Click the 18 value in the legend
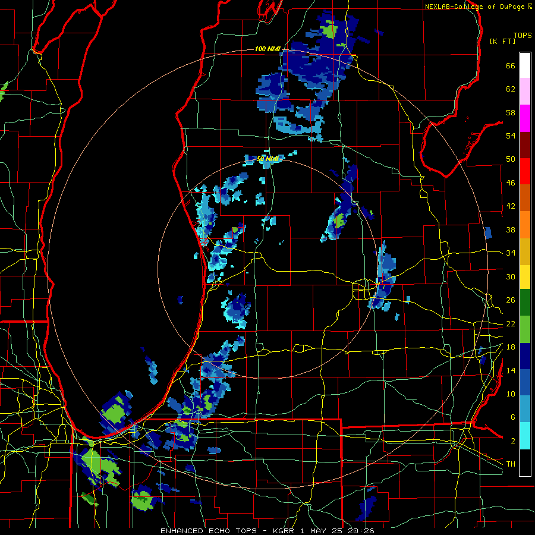 coord(511,347)
